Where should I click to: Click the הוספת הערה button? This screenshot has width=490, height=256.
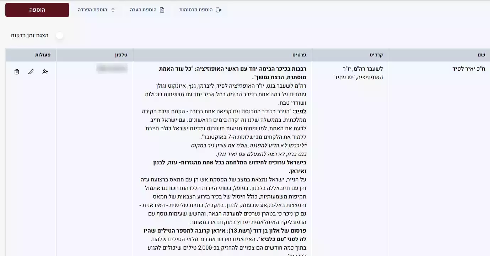click(x=147, y=10)
